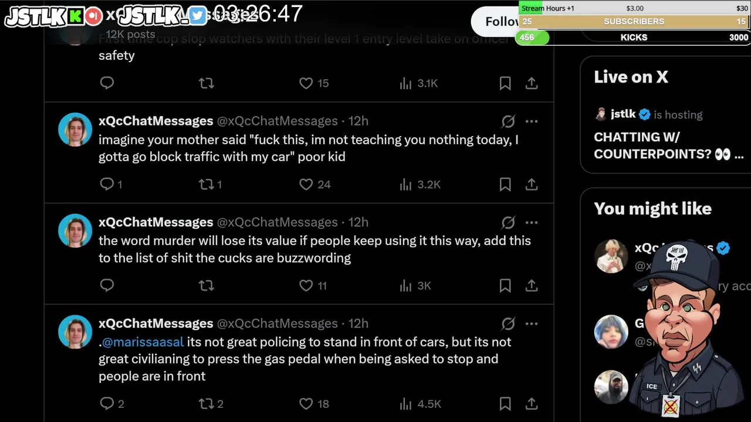Image resolution: width=751 pixels, height=422 pixels.
Task: Expand three-dot menu on @marissaasal tweet
Action: [532, 324]
